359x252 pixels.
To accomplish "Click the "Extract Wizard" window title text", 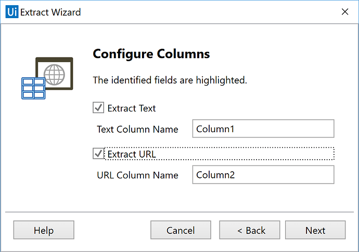I will (x=50, y=11).
